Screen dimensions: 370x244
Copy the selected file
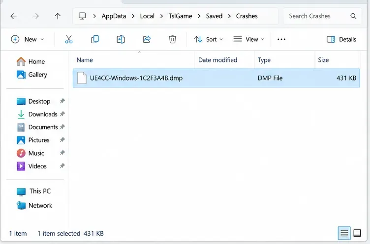pos(95,39)
